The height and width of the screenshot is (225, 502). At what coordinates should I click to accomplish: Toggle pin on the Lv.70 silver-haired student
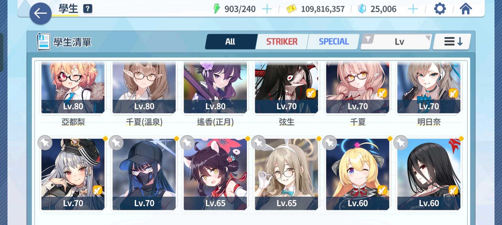pyautogui.click(x=45, y=143)
